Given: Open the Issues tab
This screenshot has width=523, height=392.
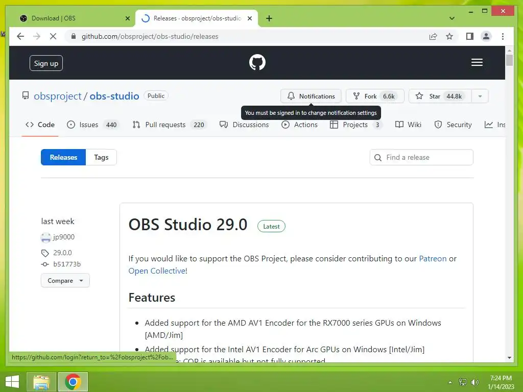Looking at the screenshot, I should 93,125.
